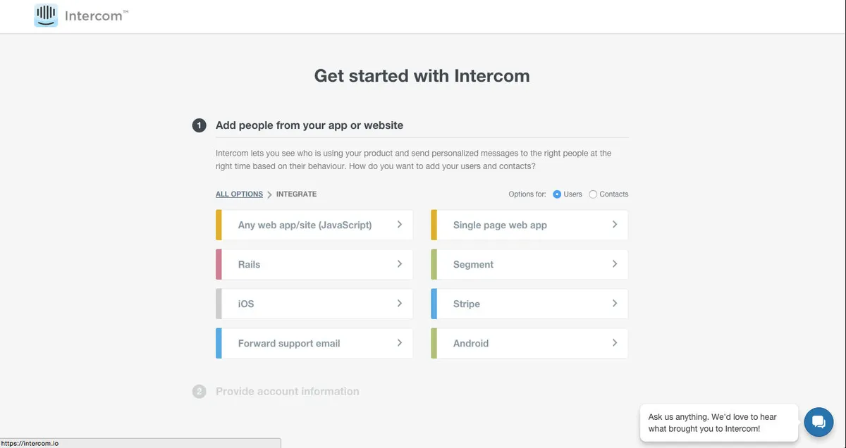846x448 pixels.
Task: Open the Provide account information step
Action: pos(287,392)
